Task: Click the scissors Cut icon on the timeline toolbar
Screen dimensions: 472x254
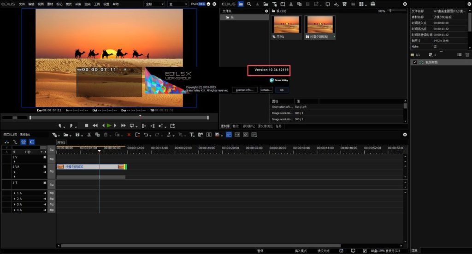Action: 89,135
